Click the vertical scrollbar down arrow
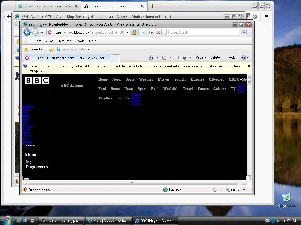 249,178
